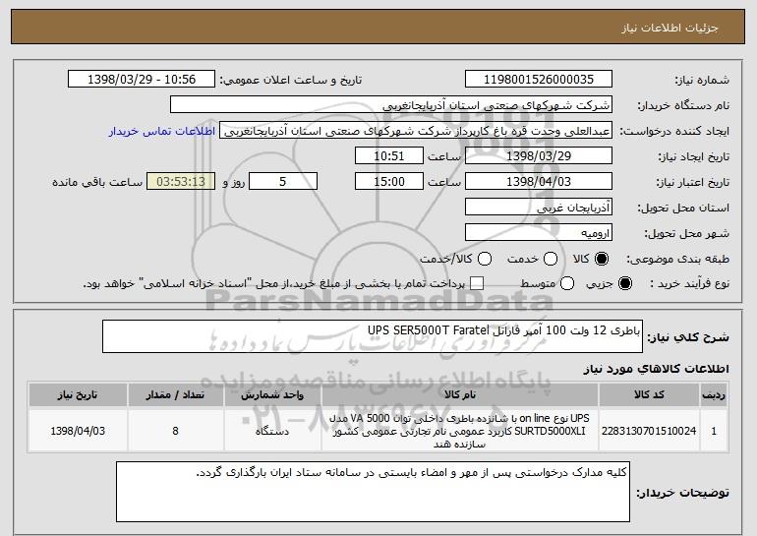Viewport: 757px width, 536px height.
Task: Click the واحد شمارش column header
Action: coord(272,395)
